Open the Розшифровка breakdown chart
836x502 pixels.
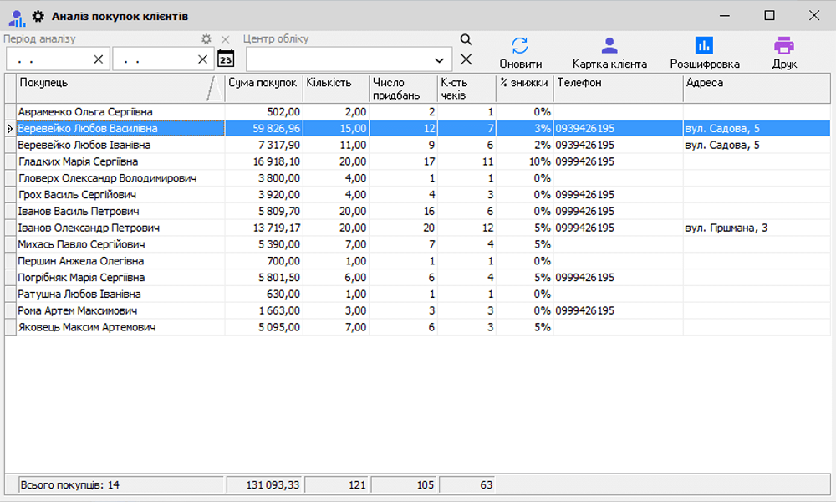tap(704, 46)
